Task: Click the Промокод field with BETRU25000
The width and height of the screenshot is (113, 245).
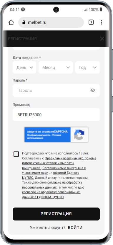Action: click(x=56, y=115)
